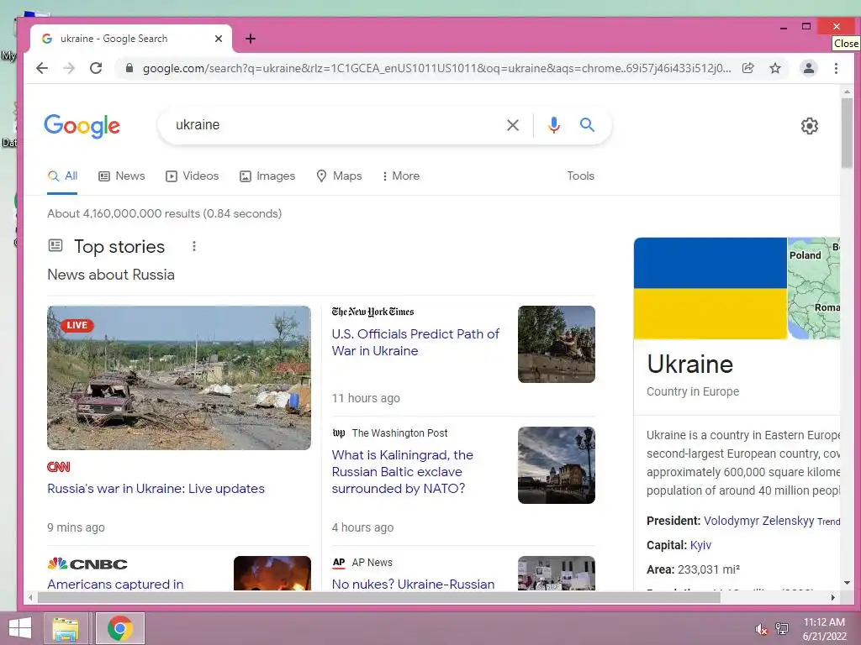Go back using the browser back arrow
This screenshot has width=861, height=645.
click(x=42, y=68)
